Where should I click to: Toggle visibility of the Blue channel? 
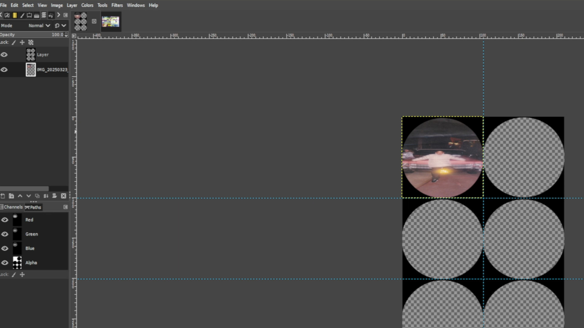pyautogui.click(x=5, y=248)
